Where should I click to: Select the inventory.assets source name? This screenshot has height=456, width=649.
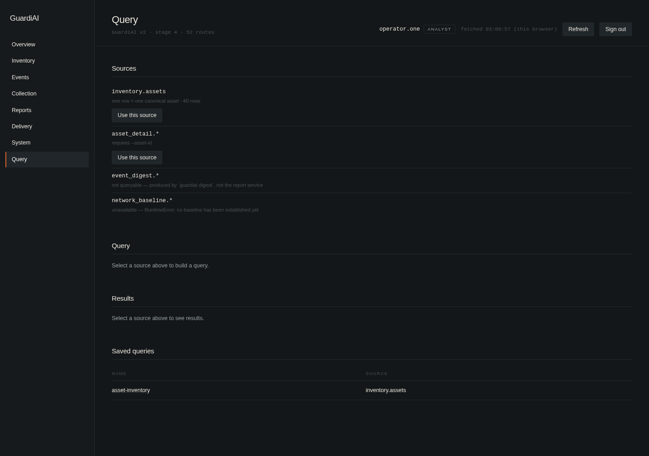coord(139,91)
